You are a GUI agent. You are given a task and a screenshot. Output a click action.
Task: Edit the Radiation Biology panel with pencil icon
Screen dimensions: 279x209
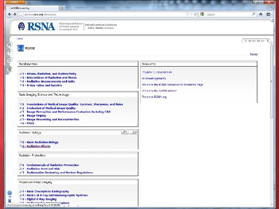pyautogui.click(x=123, y=132)
